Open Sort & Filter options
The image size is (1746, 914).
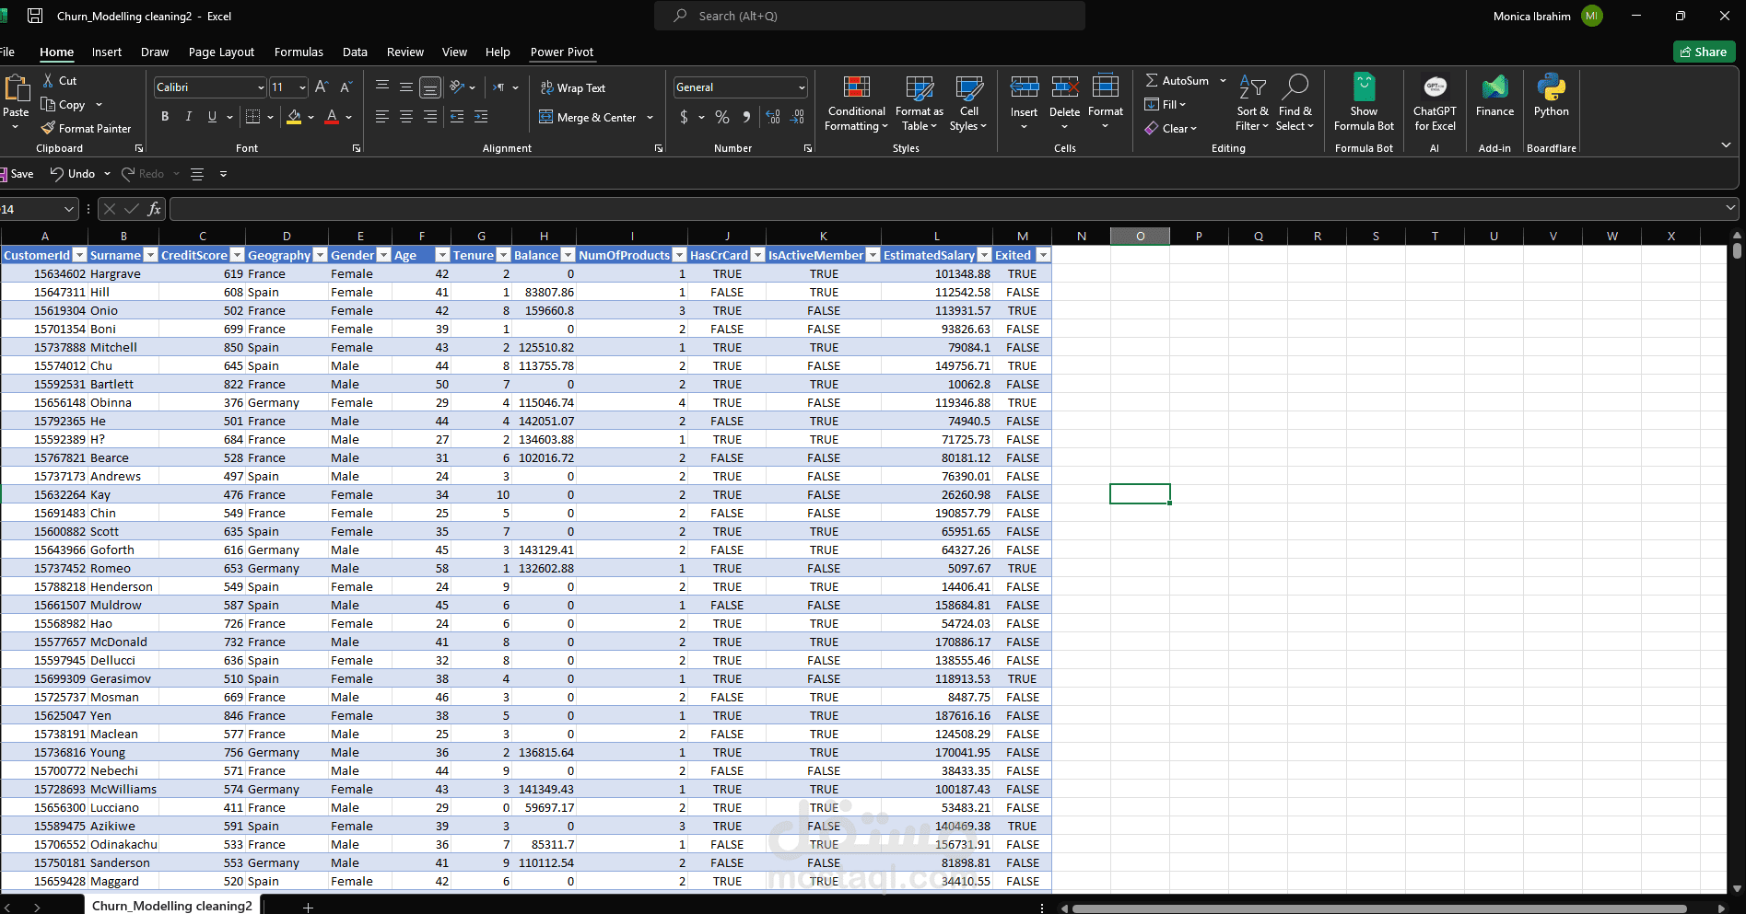1252,103
